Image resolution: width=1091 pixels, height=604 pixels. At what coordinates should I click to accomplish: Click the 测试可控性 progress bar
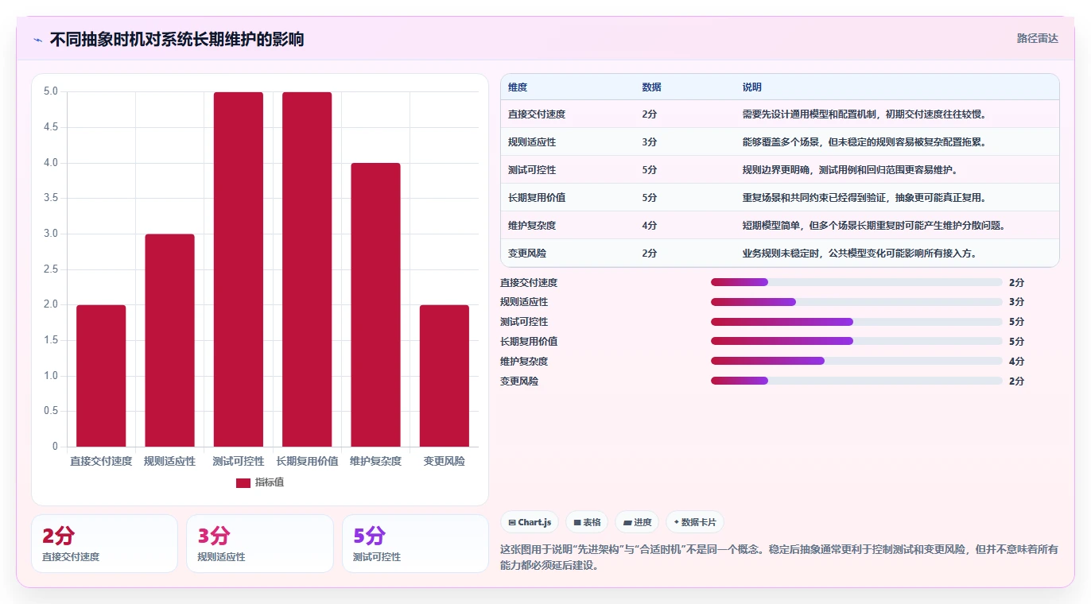[856, 322]
